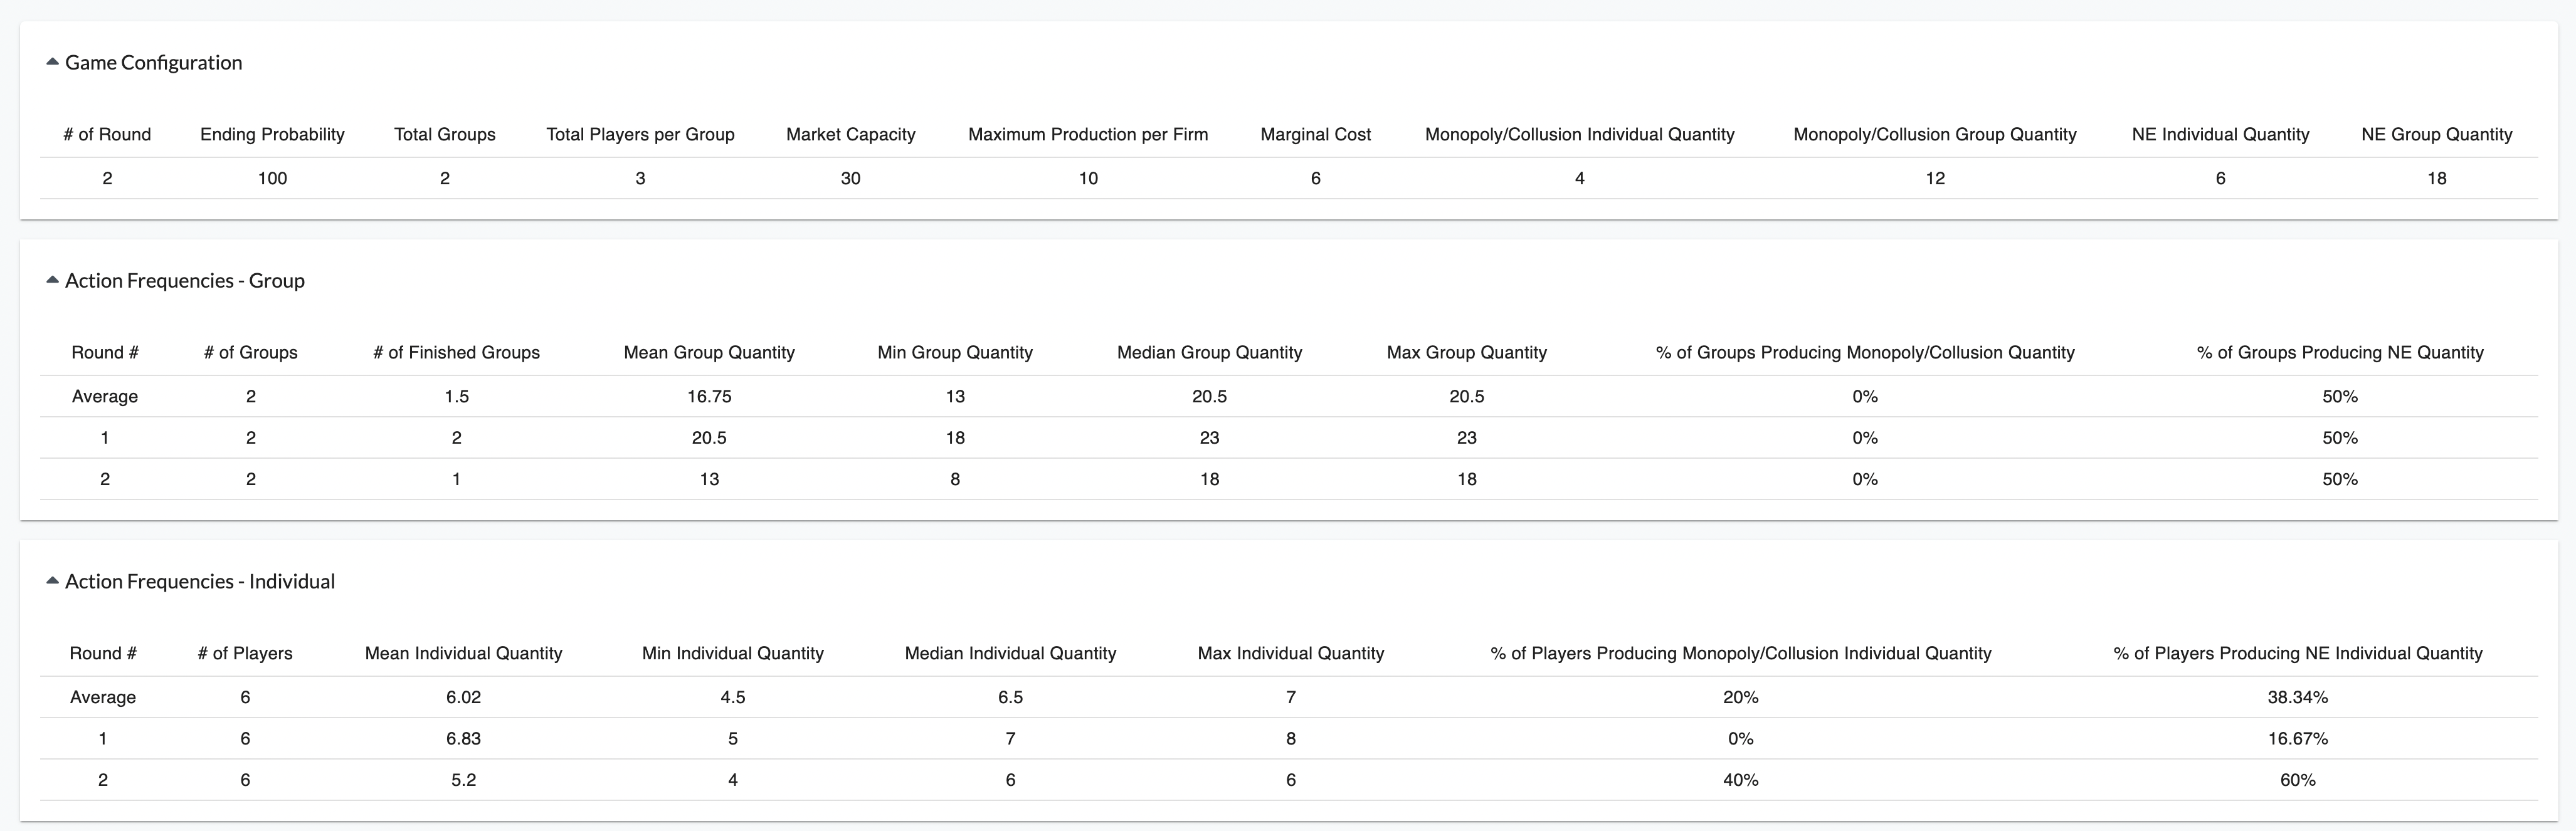Viewport: 2576px width, 831px height.
Task: Select the average Min Group Quantity 13
Action: point(955,396)
